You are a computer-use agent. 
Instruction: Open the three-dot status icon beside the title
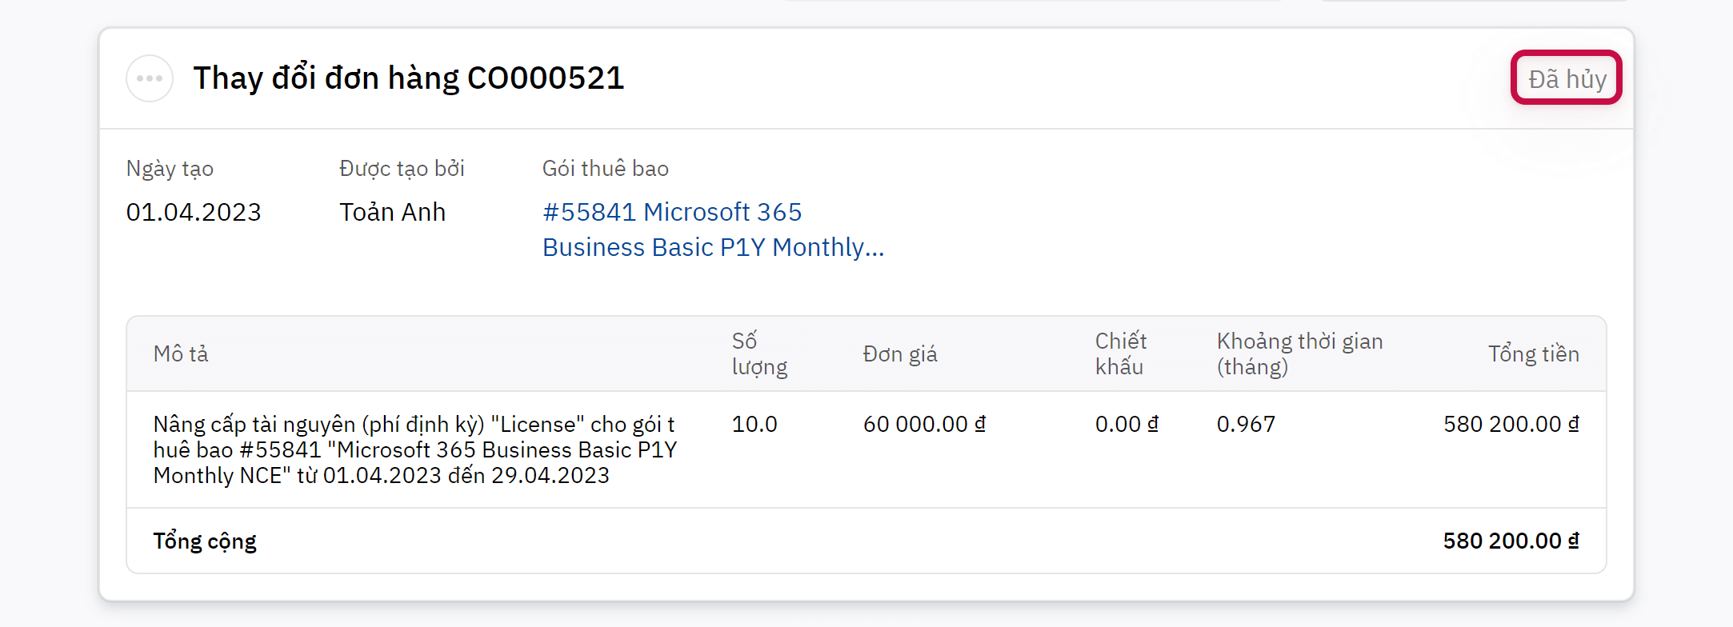150,78
